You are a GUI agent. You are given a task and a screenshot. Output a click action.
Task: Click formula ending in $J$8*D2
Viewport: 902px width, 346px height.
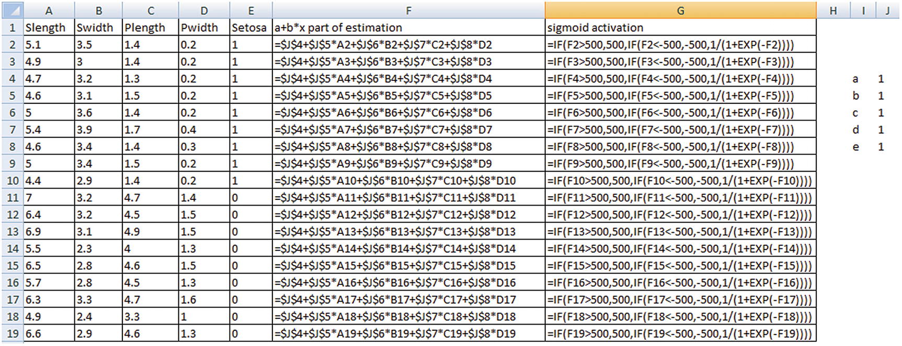coord(408,45)
